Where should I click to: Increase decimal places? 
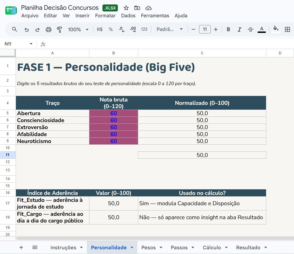coord(133,29)
